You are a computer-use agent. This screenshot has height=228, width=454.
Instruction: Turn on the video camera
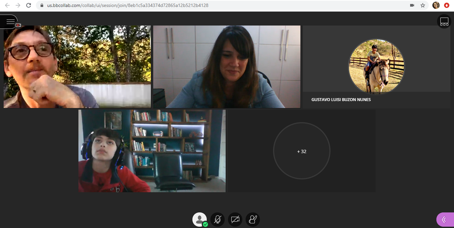235,219
